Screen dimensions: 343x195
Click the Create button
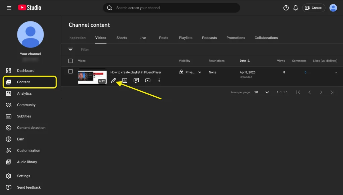314,7
